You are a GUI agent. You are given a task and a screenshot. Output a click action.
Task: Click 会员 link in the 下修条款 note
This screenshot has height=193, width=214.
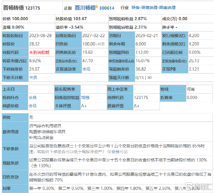[115, 152]
